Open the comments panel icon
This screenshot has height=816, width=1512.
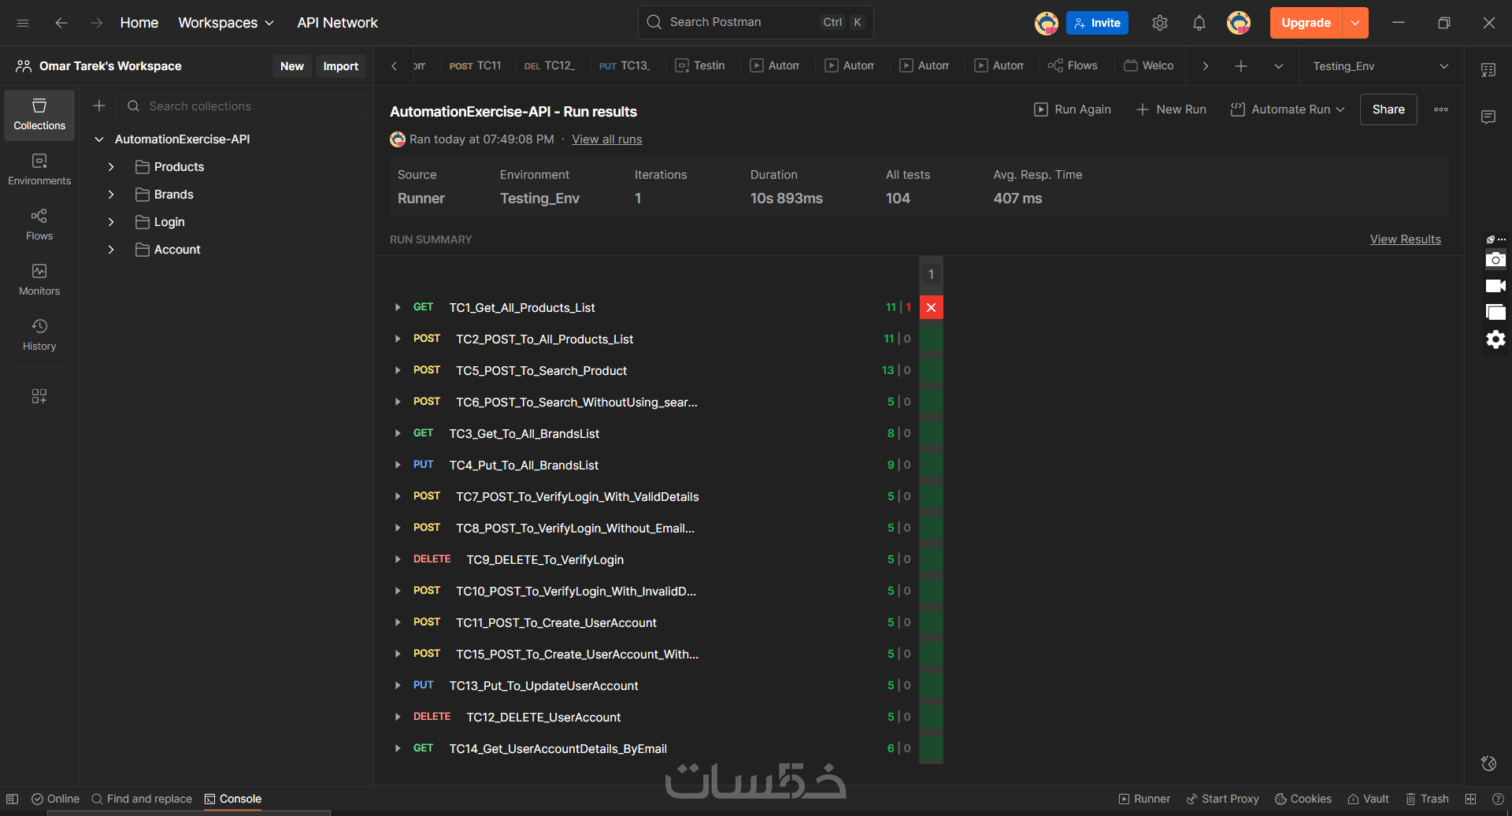click(1488, 117)
